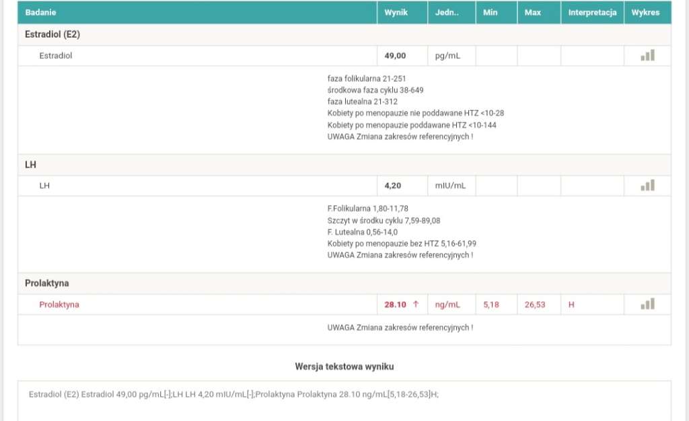Viewport: 689px width, 421px height.
Task: Click the red up arrow beside 28.10
Action: tap(416, 305)
